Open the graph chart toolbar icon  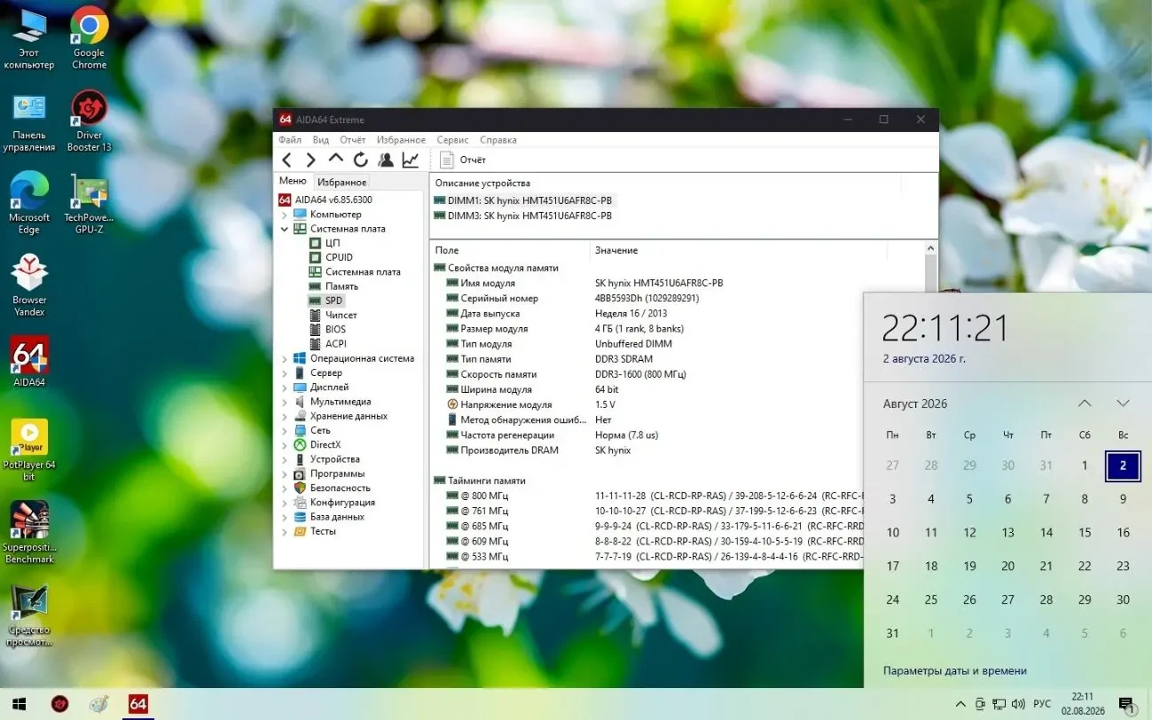click(410, 160)
